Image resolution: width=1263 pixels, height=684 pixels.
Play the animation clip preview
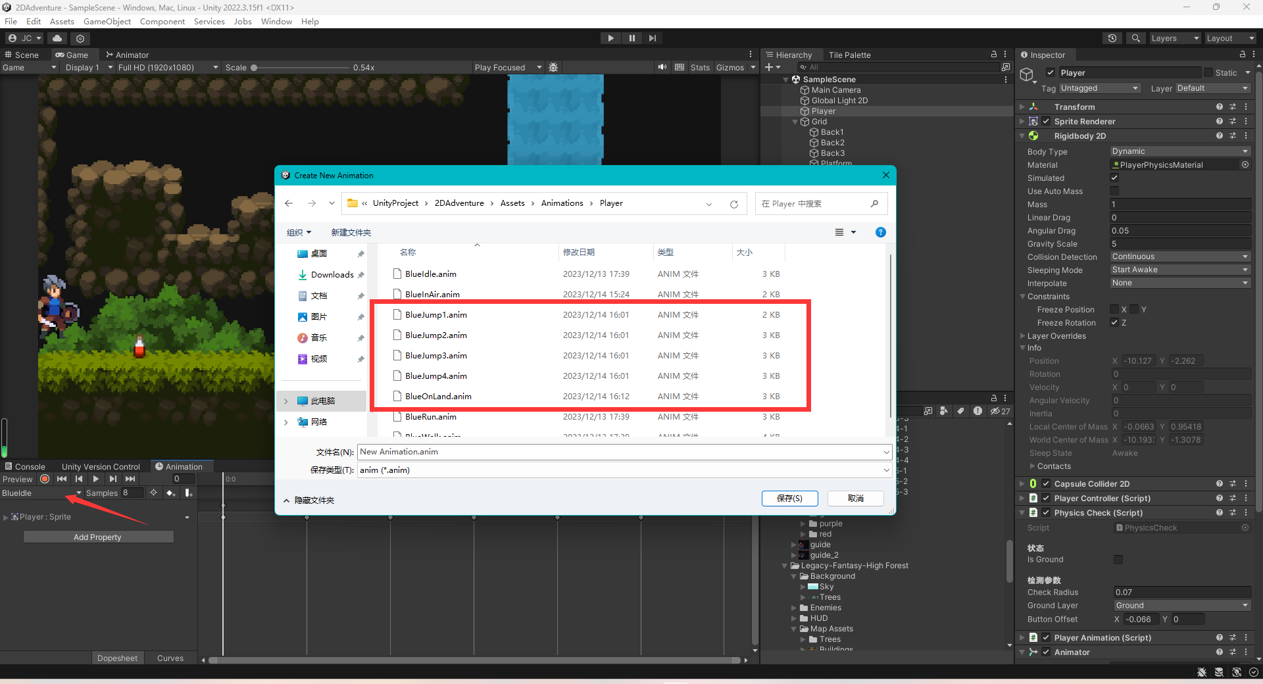coord(96,479)
